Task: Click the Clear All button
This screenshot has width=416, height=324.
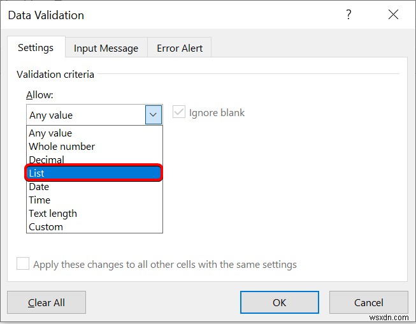Action: [47, 302]
